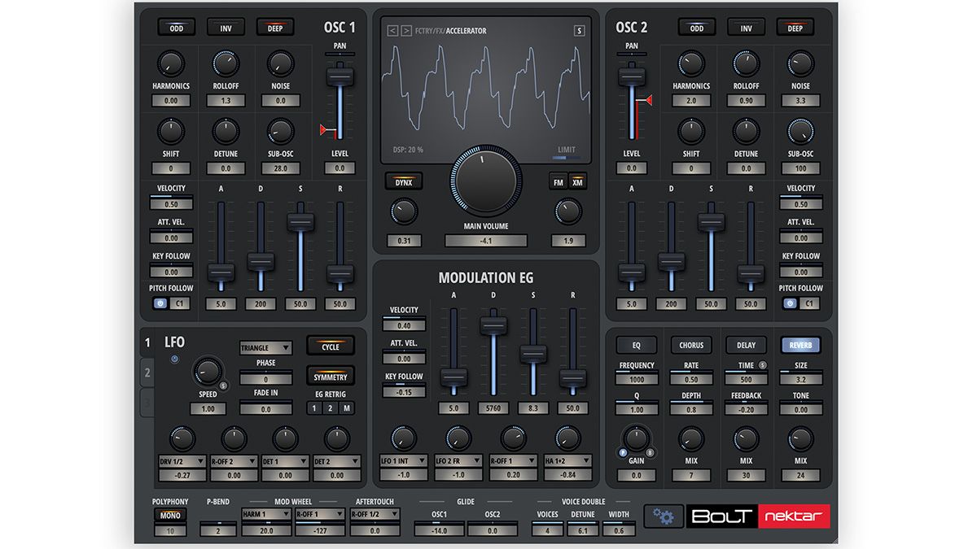Open the LFO 2 FR destination dropdown
Image resolution: width=977 pixels, height=549 pixels.
pos(458,461)
